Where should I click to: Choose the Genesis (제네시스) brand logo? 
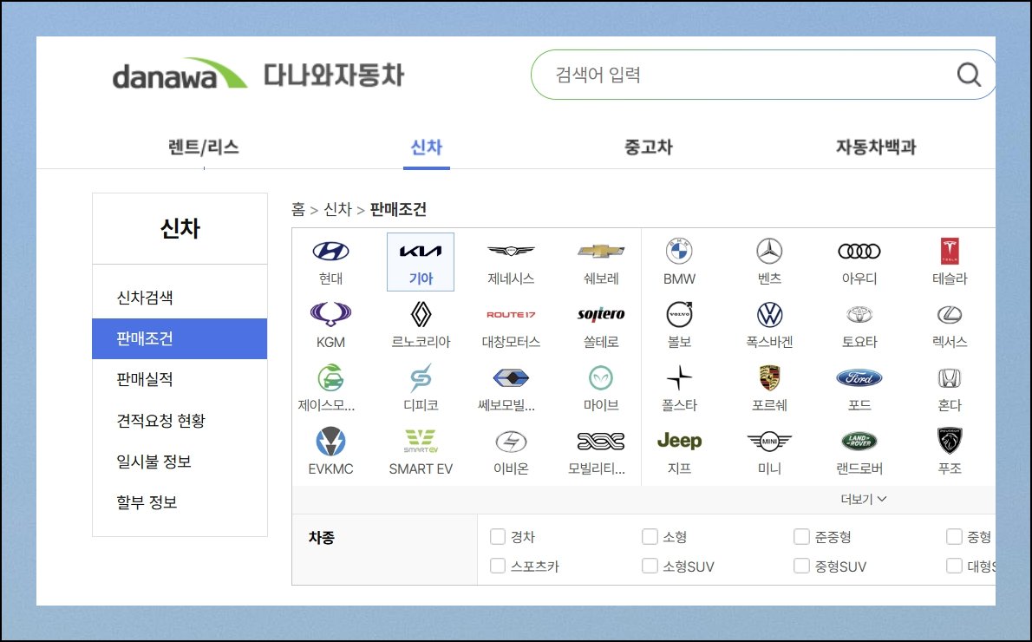pyautogui.click(x=511, y=251)
